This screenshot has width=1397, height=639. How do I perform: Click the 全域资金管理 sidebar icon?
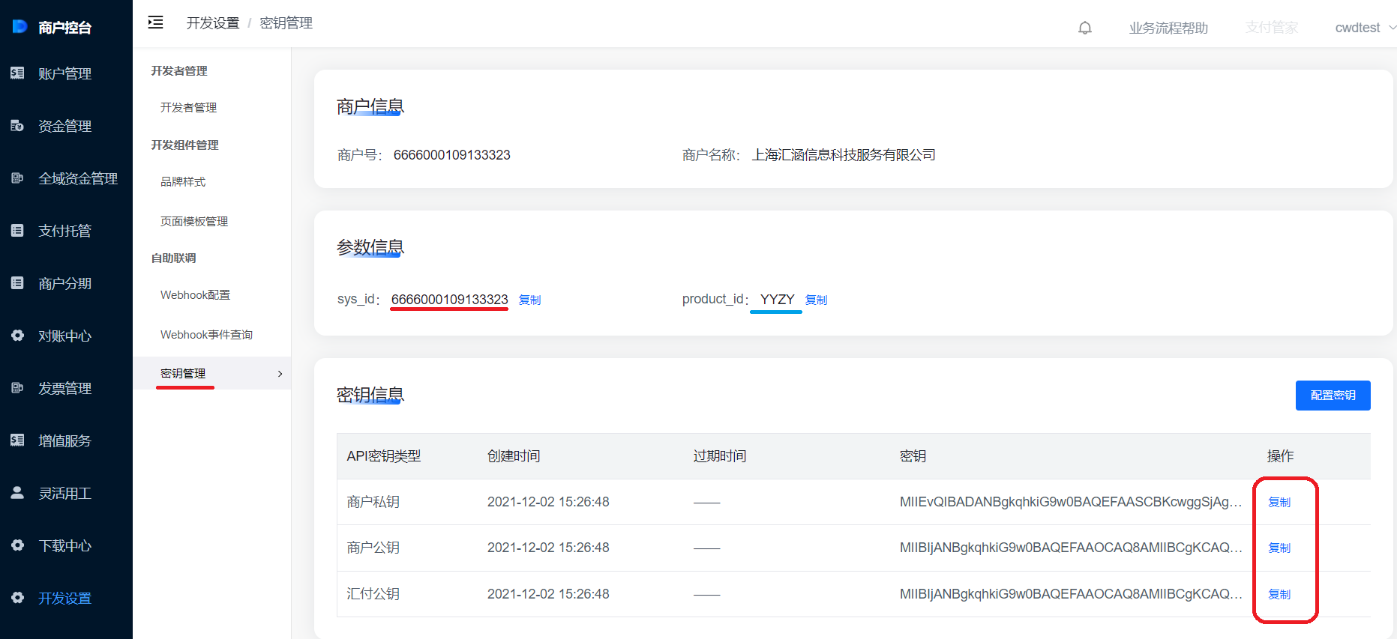(17, 178)
